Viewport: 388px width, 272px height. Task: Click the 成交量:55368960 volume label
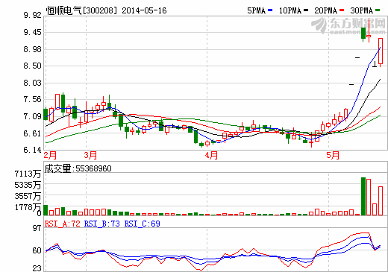pos(78,168)
